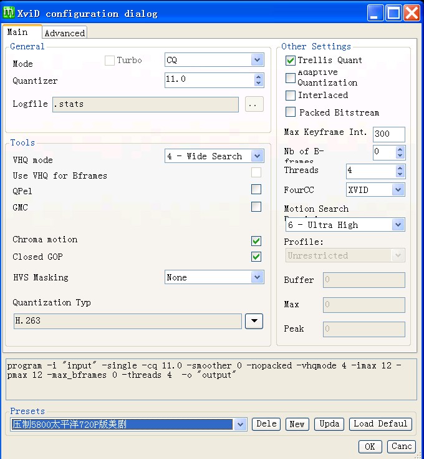Click the Max Keyframe Int. input field
This screenshot has width=424, height=459.
pos(388,134)
